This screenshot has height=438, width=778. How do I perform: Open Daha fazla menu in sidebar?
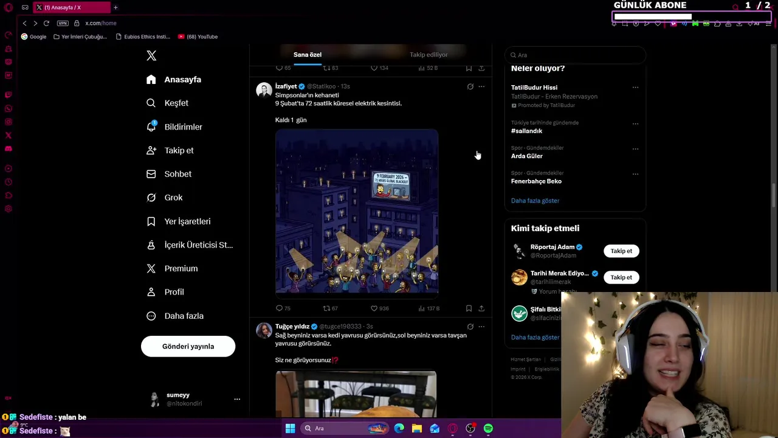click(x=175, y=316)
